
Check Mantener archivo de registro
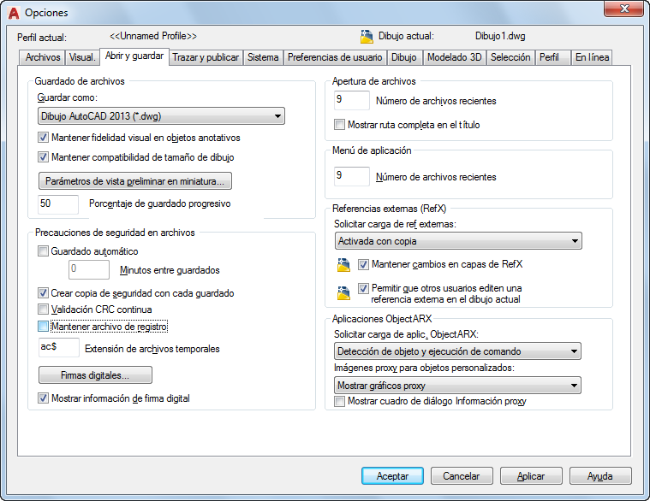(x=43, y=327)
